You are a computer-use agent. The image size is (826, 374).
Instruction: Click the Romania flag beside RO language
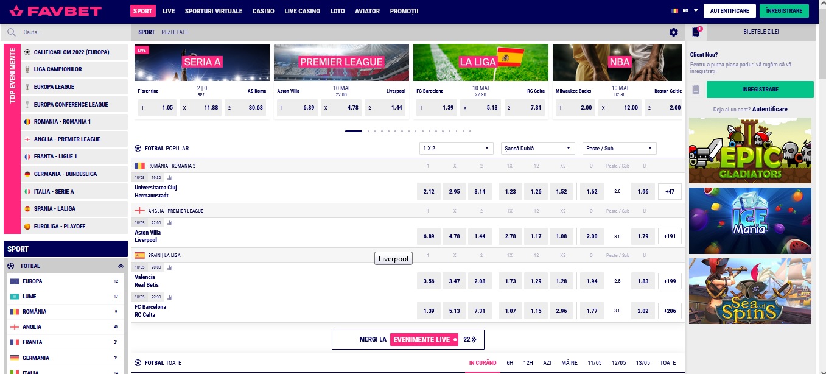pyautogui.click(x=674, y=10)
